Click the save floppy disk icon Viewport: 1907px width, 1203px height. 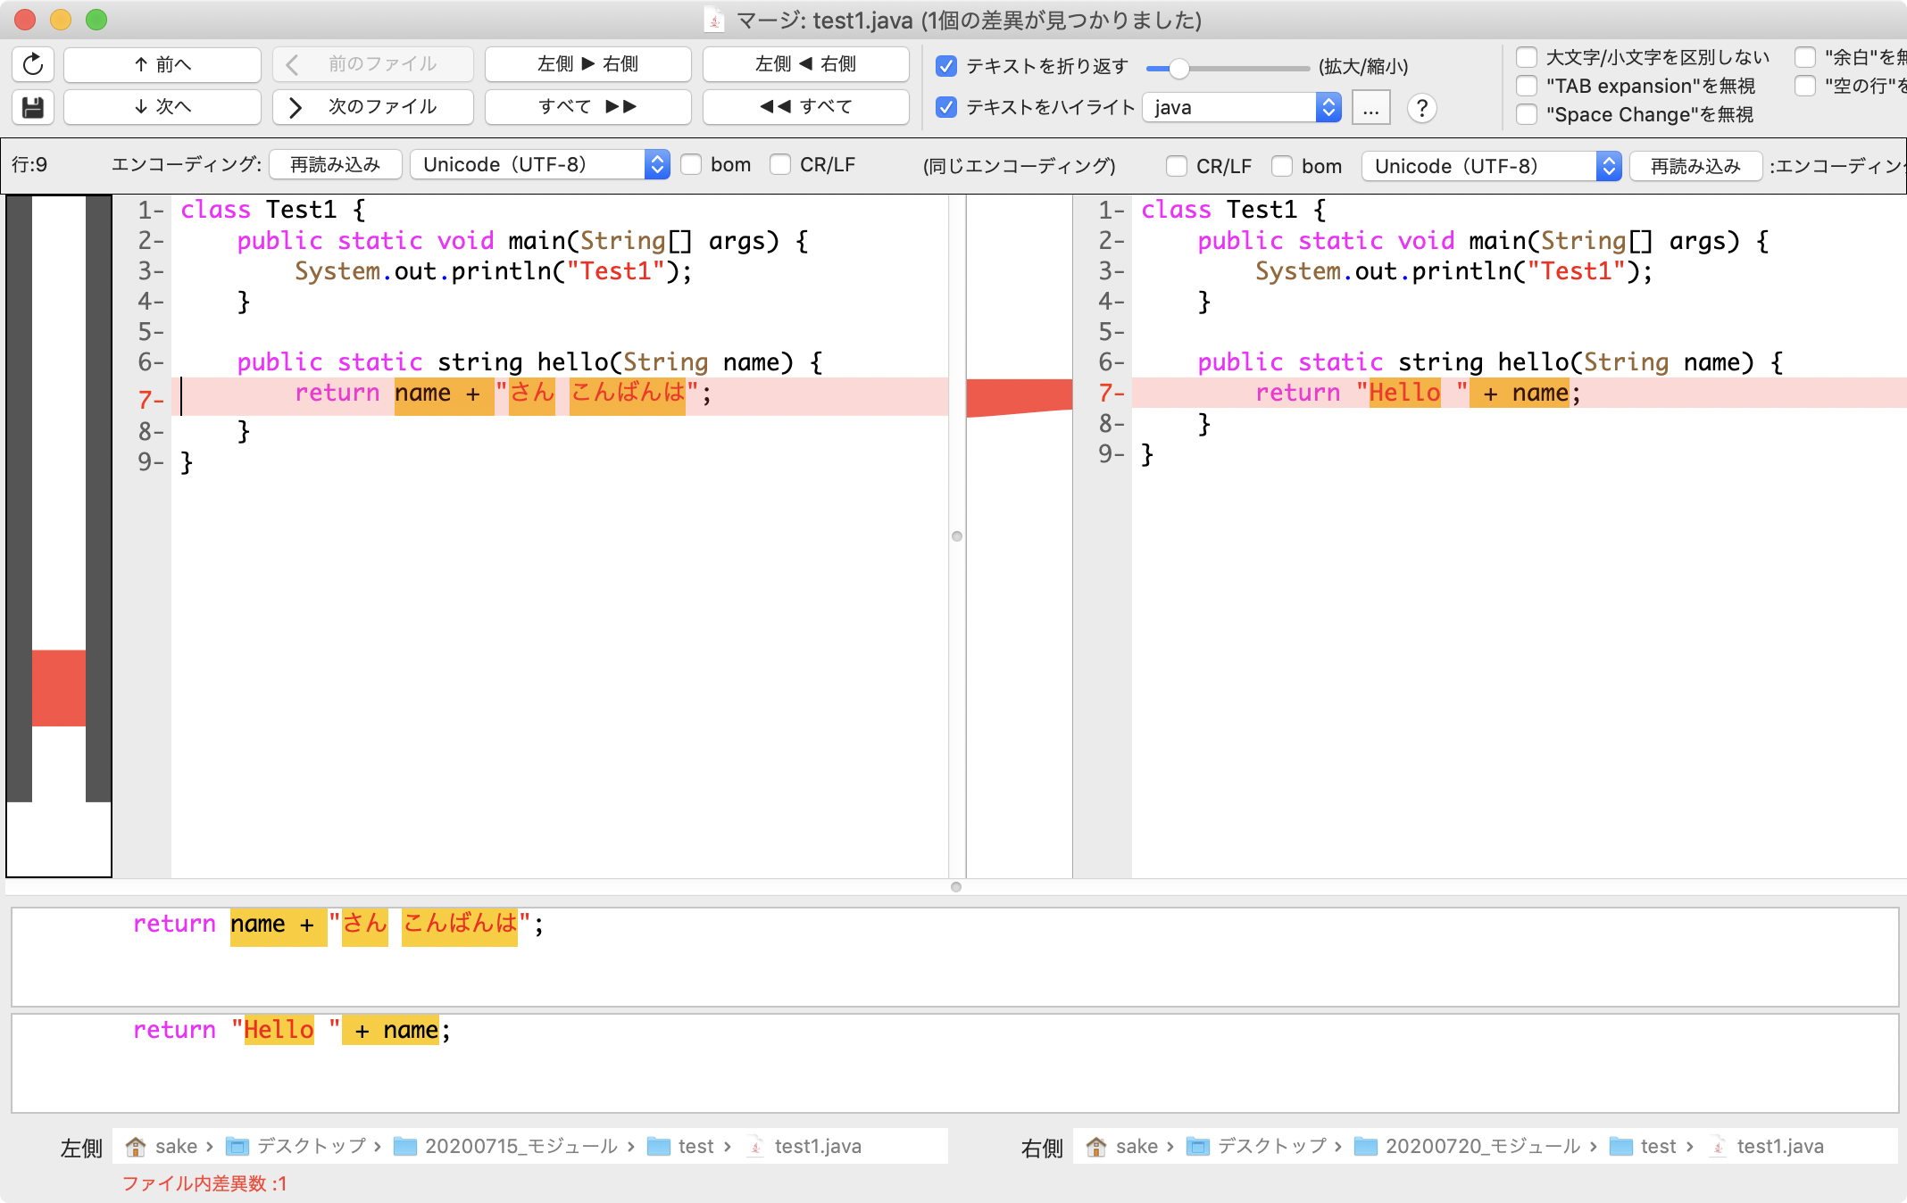33,107
